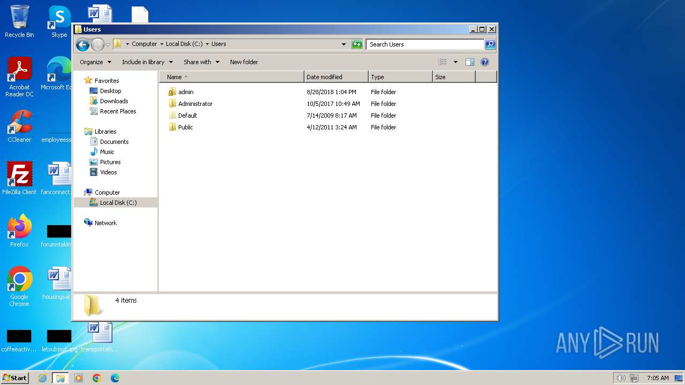The width and height of the screenshot is (685, 385).
Task: Open Music library
Action: [107, 152]
